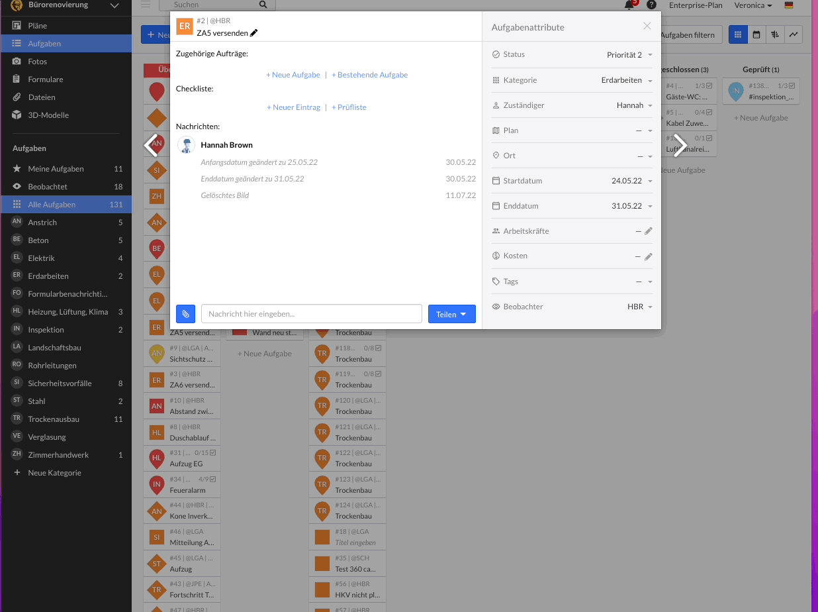Click the + Prüfliste link
Image resolution: width=818 pixels, height=612 pixels.
[x=349, y=107]
